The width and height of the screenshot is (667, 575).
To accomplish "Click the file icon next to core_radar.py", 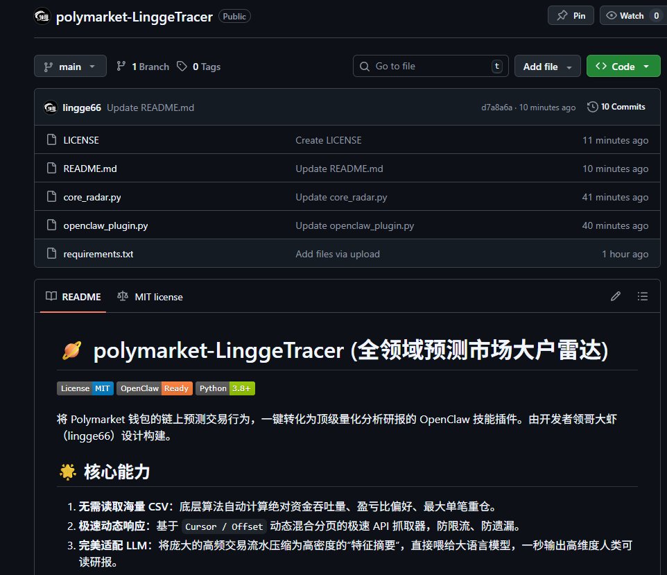I will pyautogui.click(x=51, y=196).
